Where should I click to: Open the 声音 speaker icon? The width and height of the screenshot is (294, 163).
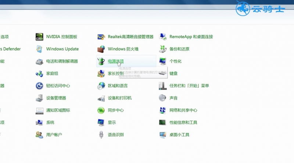click(x=163, y=98)
